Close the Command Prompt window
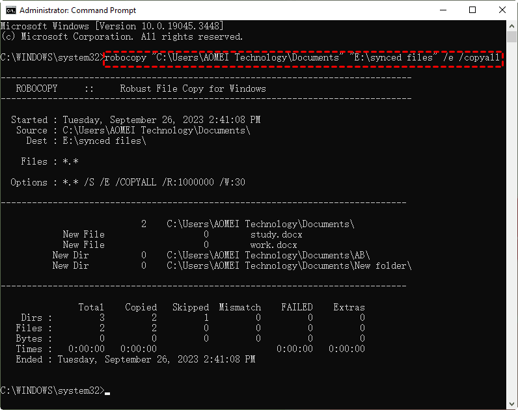518x410 pixels. (x=502, y=10)
